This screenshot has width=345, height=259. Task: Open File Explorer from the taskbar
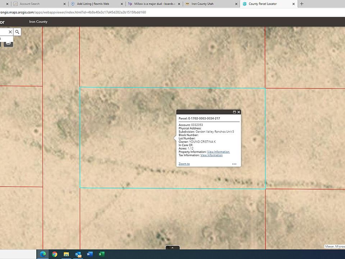point(66,254)
